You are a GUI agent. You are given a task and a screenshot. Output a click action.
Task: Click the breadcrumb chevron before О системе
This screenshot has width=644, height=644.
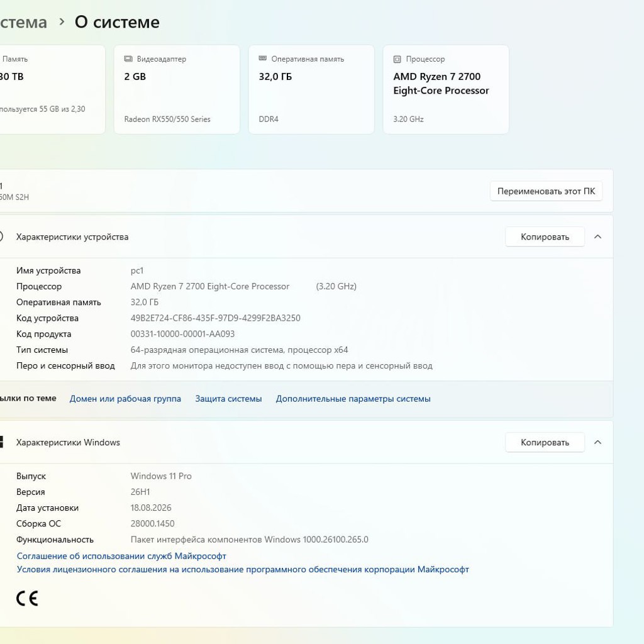[x=62, y=22]
